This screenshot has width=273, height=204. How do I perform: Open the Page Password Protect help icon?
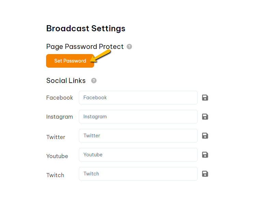tap(129, 47)
